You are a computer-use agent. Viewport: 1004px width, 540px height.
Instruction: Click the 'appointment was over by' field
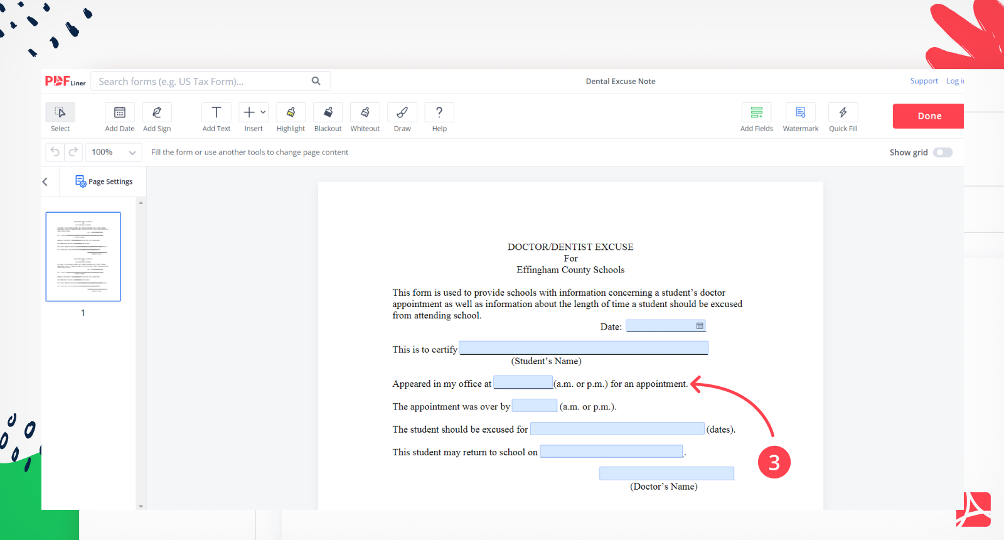click(x=535, y=406)
